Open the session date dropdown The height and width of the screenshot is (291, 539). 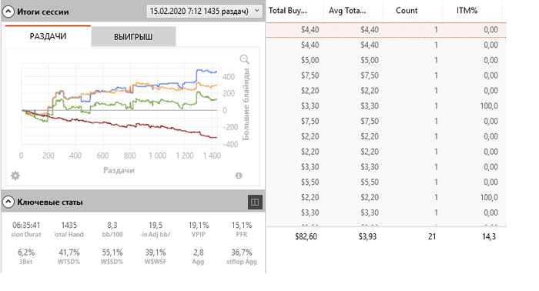204,11
